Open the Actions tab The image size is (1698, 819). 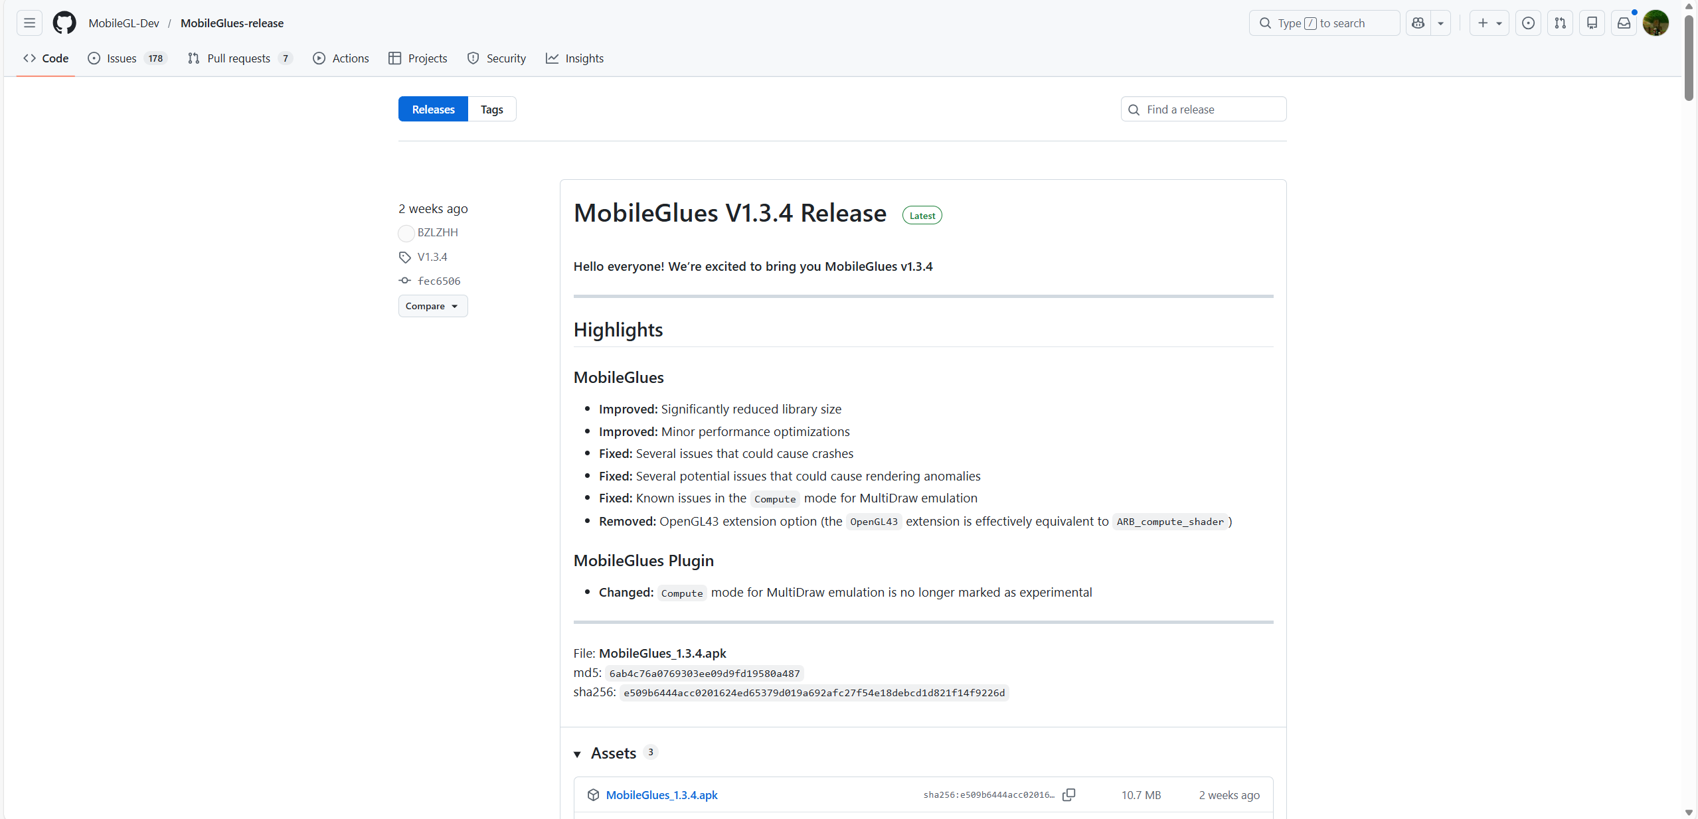[x=340, y=58]
